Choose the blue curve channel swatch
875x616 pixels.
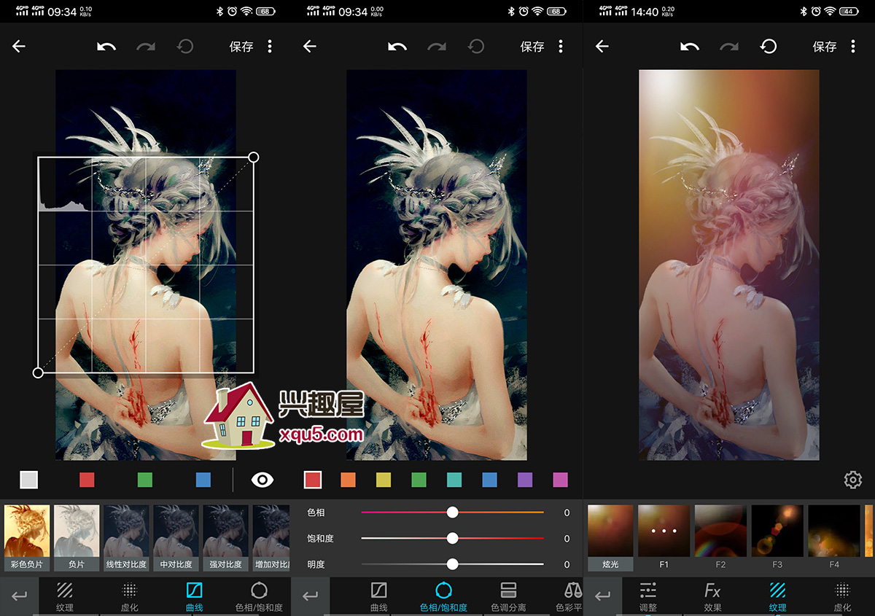tap(203, 479)
